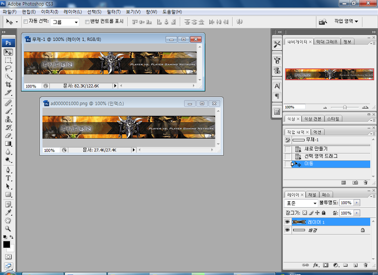Click the Go to Bridge icon

point(322,22)
